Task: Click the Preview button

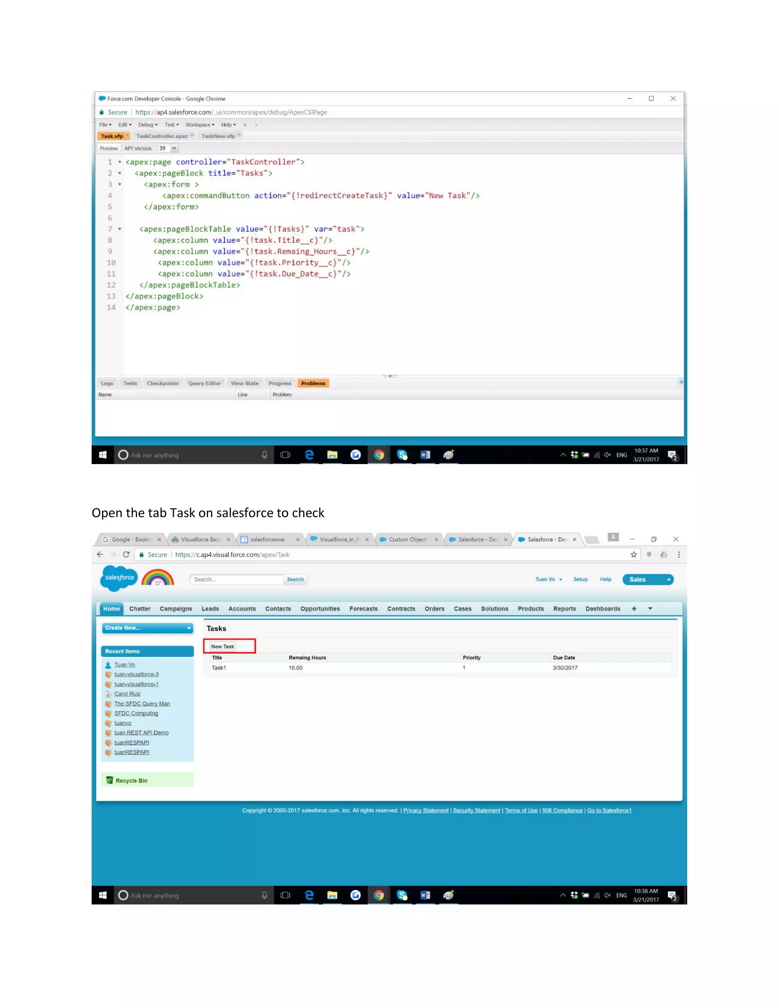Action: coord(109,148)
